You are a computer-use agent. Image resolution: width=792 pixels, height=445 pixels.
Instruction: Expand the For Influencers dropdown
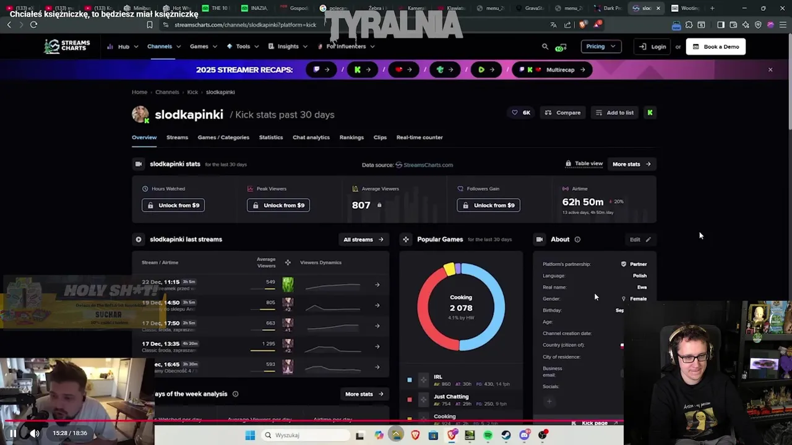[346, 46]
